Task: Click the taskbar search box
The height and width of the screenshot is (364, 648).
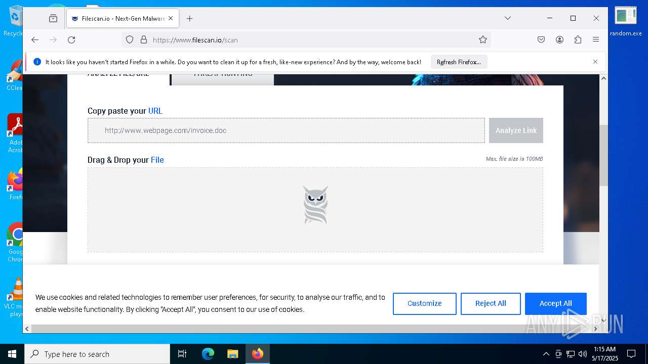Action: point(97,354)
